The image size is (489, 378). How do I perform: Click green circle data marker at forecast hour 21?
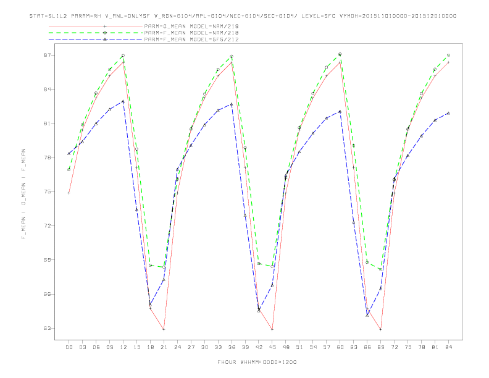click(164, 267)
